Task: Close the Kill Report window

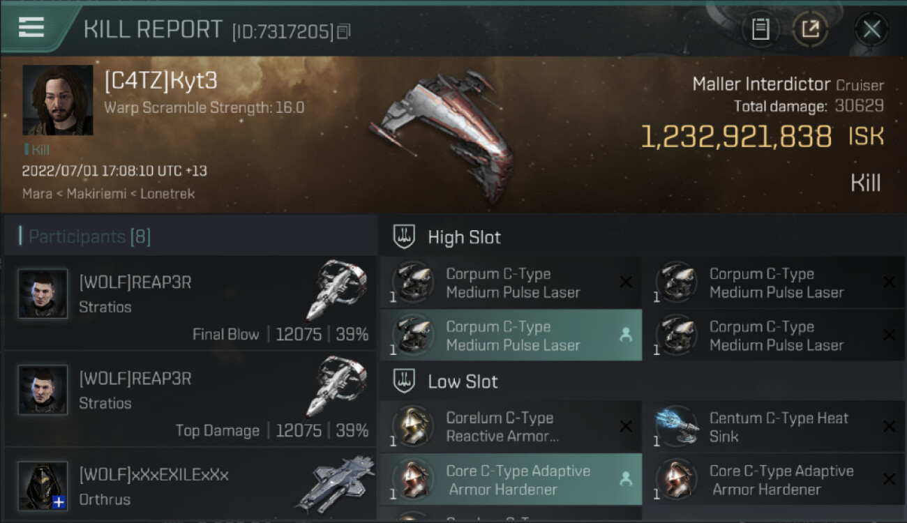Action: (x=871, y=29)
